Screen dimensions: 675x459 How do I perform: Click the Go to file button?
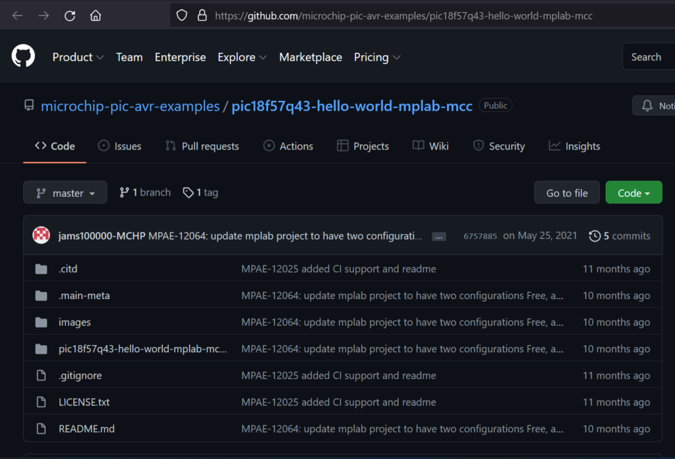click(567, 193)
